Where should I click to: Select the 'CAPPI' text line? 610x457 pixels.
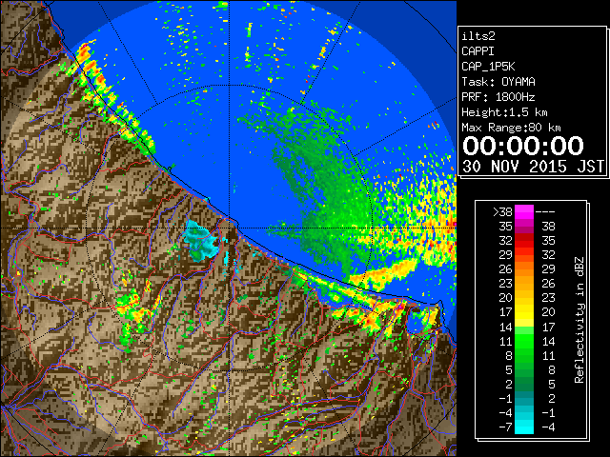point(478,51)
